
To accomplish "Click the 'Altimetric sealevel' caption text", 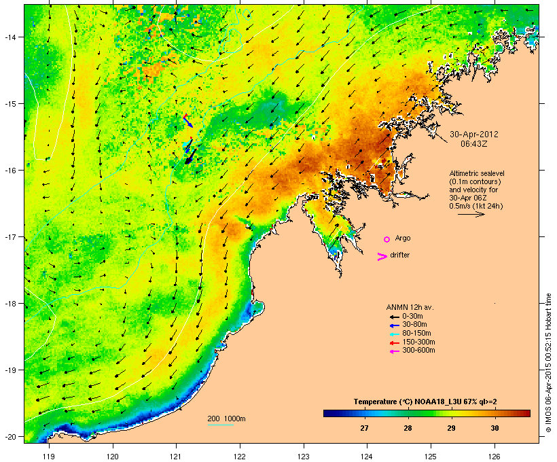I will 477,173.
